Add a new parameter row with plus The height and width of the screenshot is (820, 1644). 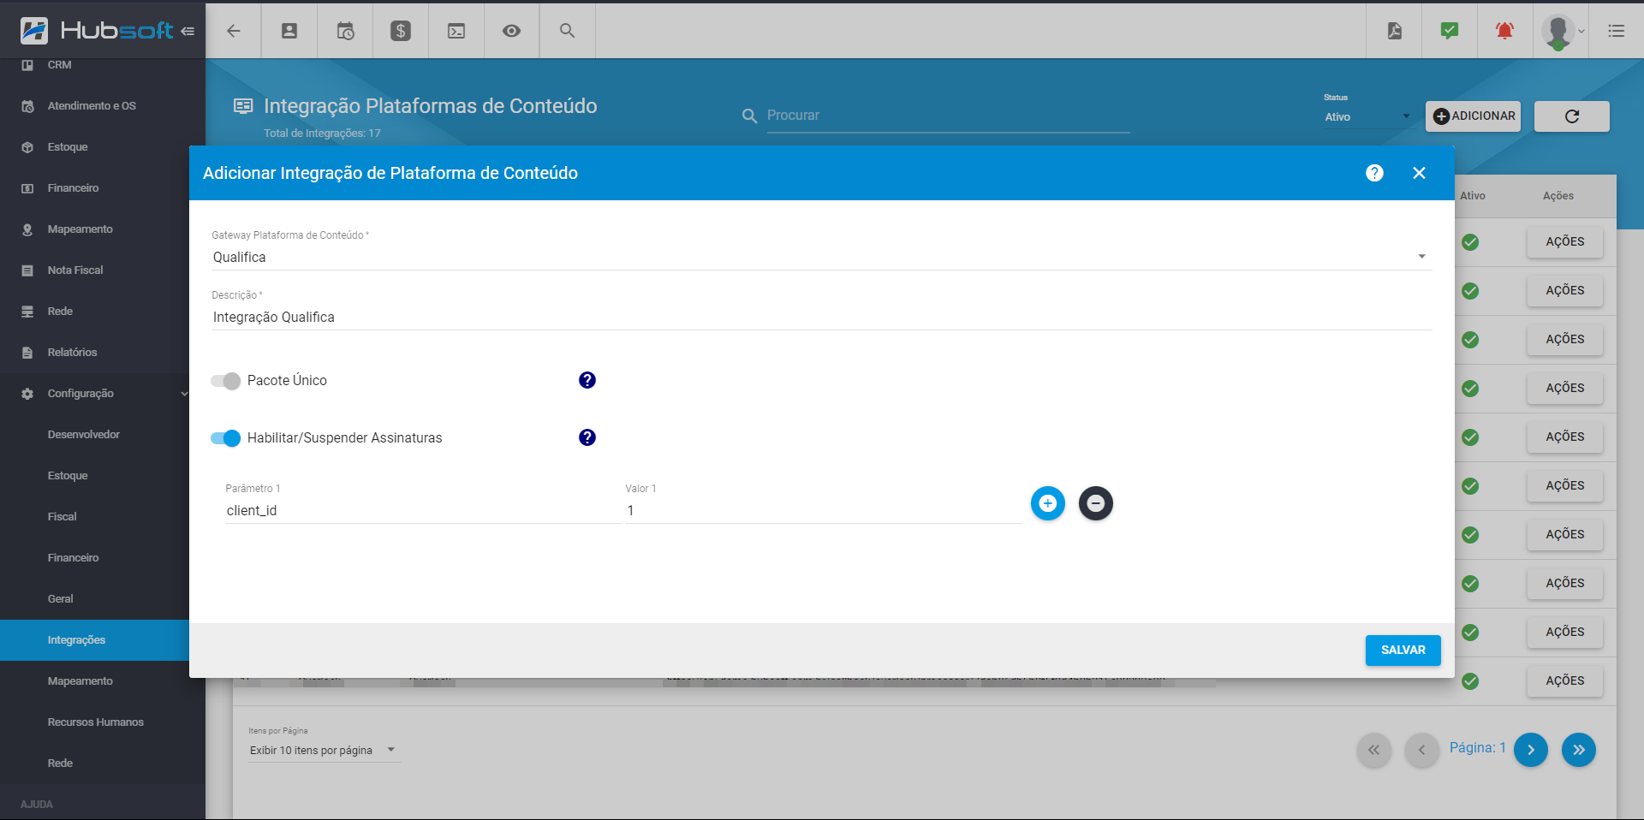1047,503
